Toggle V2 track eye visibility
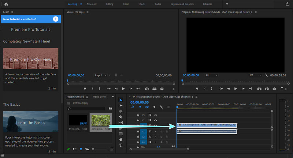293x158 pixels. point(156,120)
